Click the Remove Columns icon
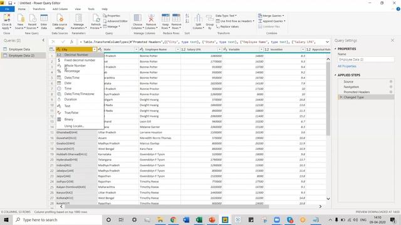The height and width of the screenshot is (225, 401). pyautogui.click(x=151, y=18)
